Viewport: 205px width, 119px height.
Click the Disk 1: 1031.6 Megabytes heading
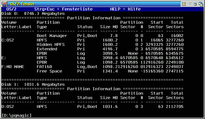pos(33,85)
